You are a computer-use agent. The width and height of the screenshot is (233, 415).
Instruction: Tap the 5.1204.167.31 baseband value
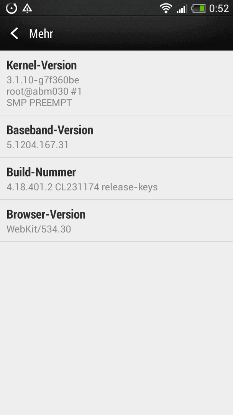tap(38, 145)
